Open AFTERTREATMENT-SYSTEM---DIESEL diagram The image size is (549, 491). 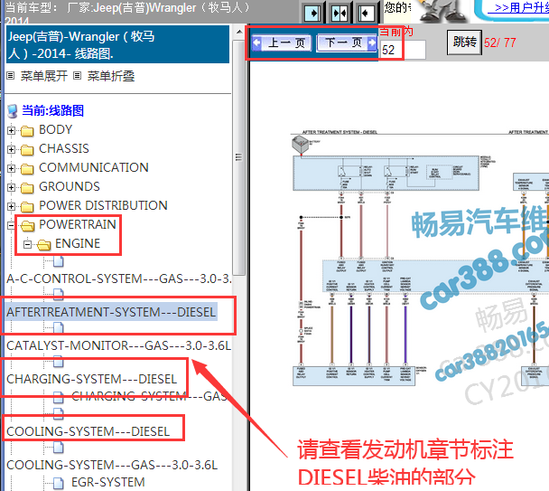(x=111, y=312)
